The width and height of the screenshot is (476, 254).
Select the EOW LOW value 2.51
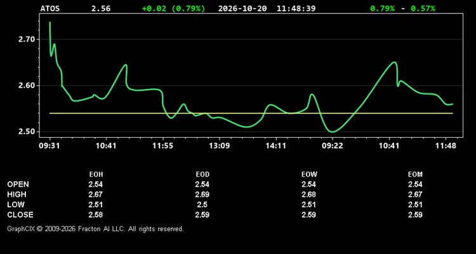pos(308,204)
